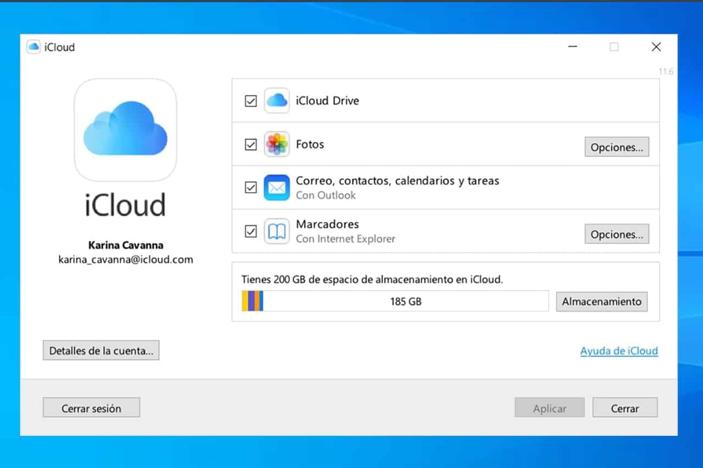Open Opciones for Fotos
Screen dimensions: 703x468
click(x=616, y=147)
